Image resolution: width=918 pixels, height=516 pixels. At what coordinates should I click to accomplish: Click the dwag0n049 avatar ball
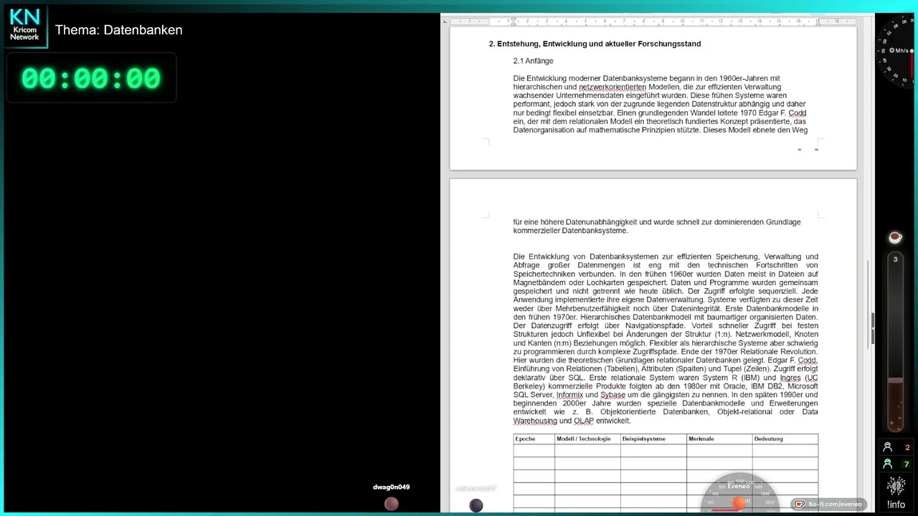tap(391, 505)
